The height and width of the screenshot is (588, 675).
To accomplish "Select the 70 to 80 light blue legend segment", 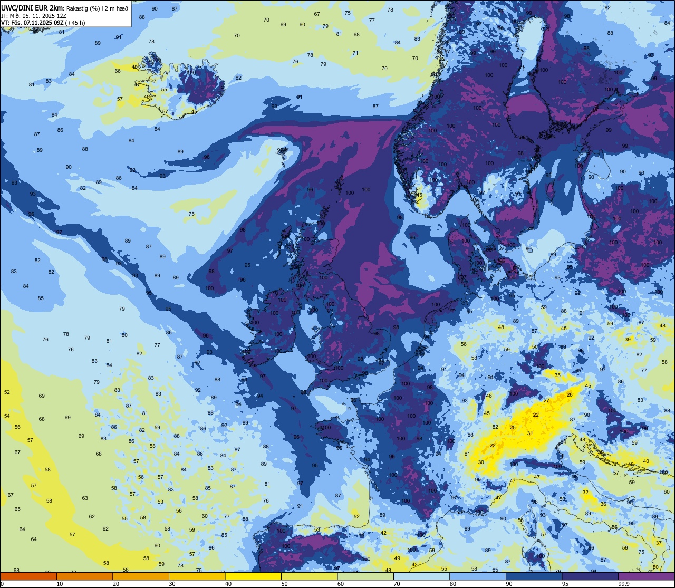I will click(421, 576).
